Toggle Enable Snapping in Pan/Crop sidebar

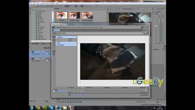point(54,52)
